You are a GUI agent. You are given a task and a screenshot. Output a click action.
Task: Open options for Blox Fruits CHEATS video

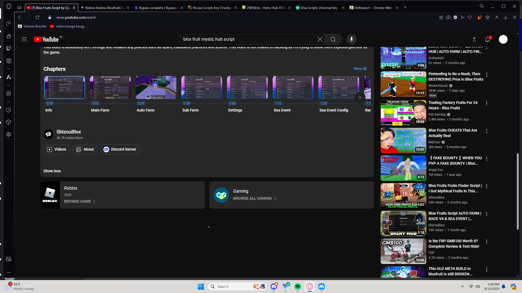click(x=487, y=131)
